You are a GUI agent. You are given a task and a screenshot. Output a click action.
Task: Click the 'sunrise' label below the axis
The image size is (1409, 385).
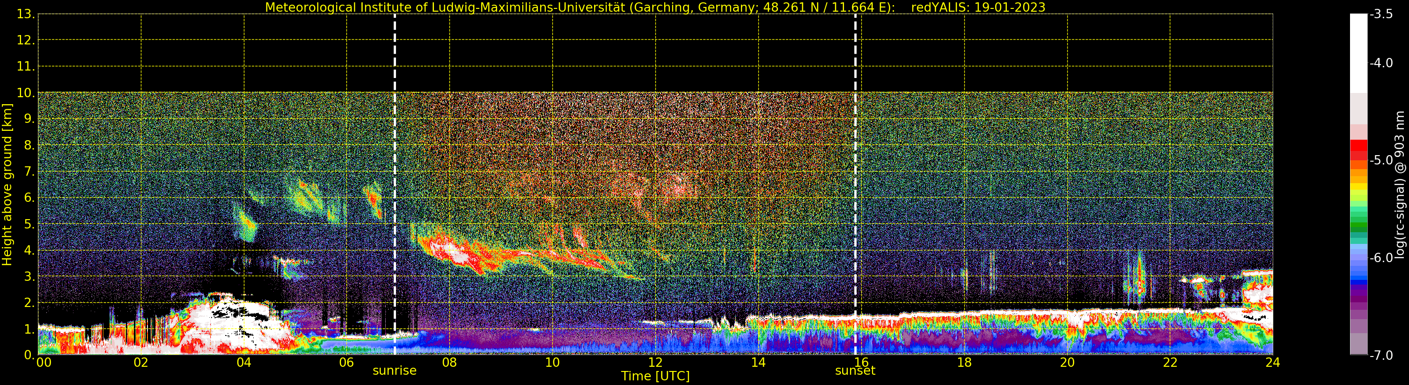click(x=394, y=371)
